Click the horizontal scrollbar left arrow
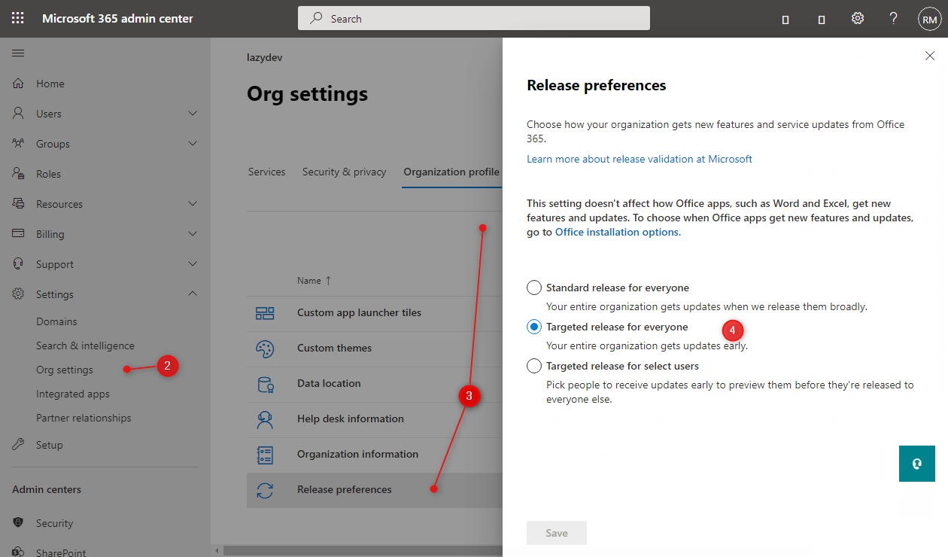 [217, 551]
